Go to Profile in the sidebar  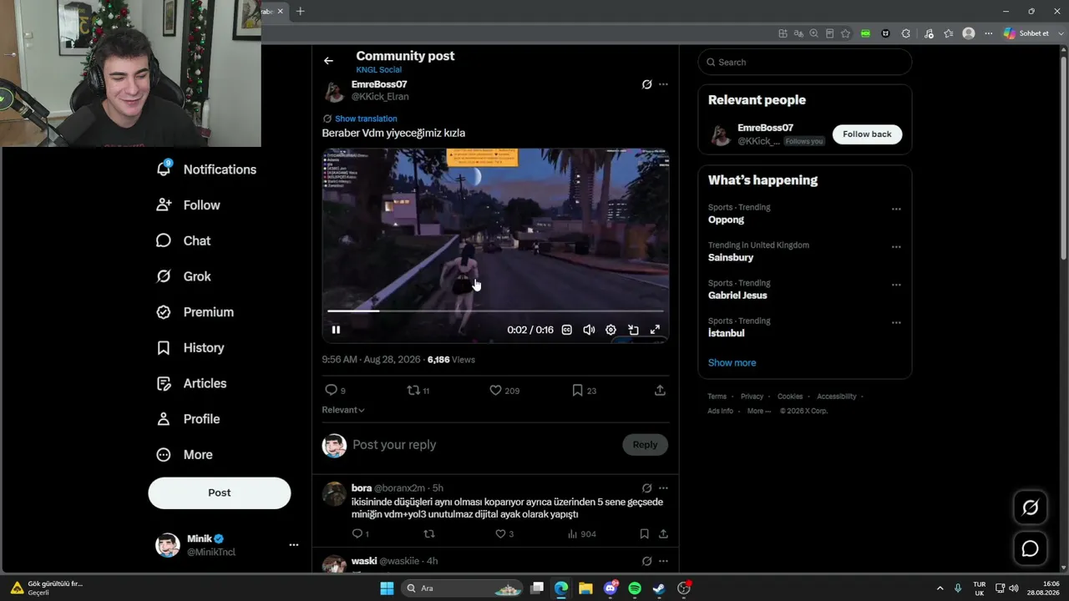[x=188, y=419]
